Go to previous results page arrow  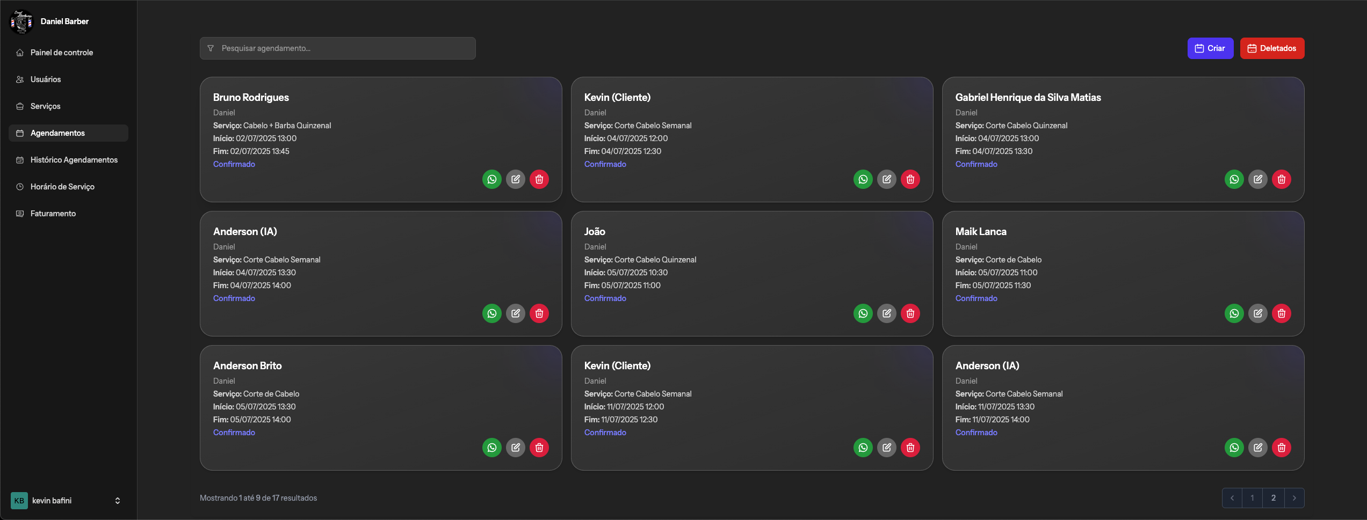[1232, 498]
